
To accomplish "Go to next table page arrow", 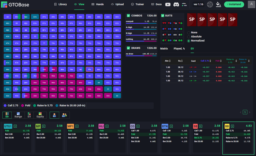I will [249, 112].
